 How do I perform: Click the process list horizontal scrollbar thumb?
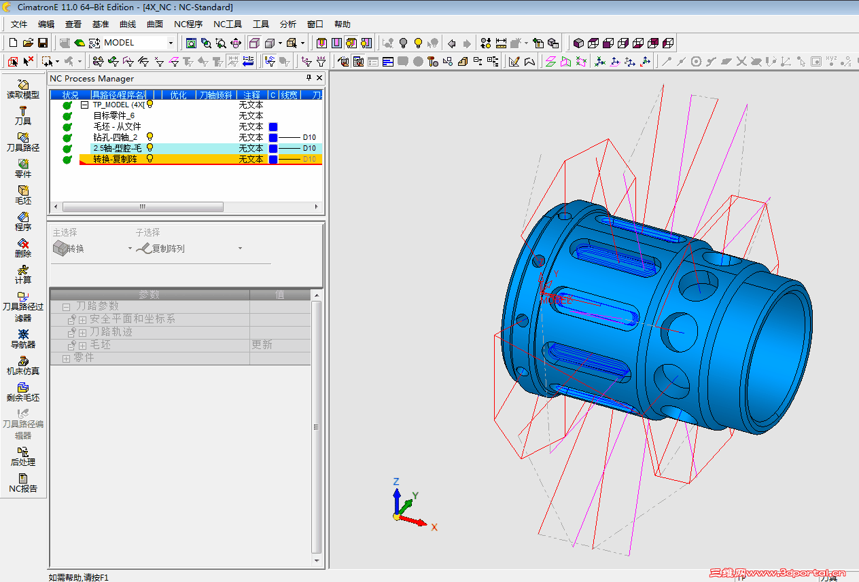(x=143, y=206)
